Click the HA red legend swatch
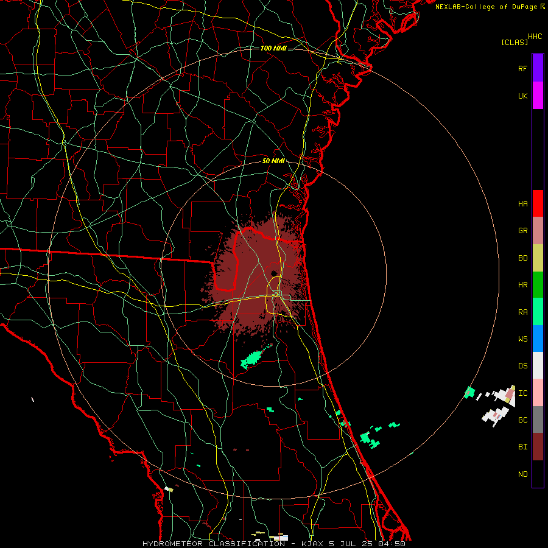 538,203
